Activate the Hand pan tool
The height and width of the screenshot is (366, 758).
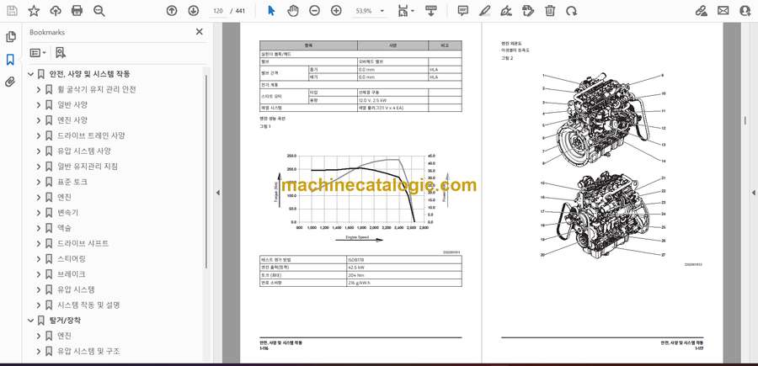click(293, 11)
